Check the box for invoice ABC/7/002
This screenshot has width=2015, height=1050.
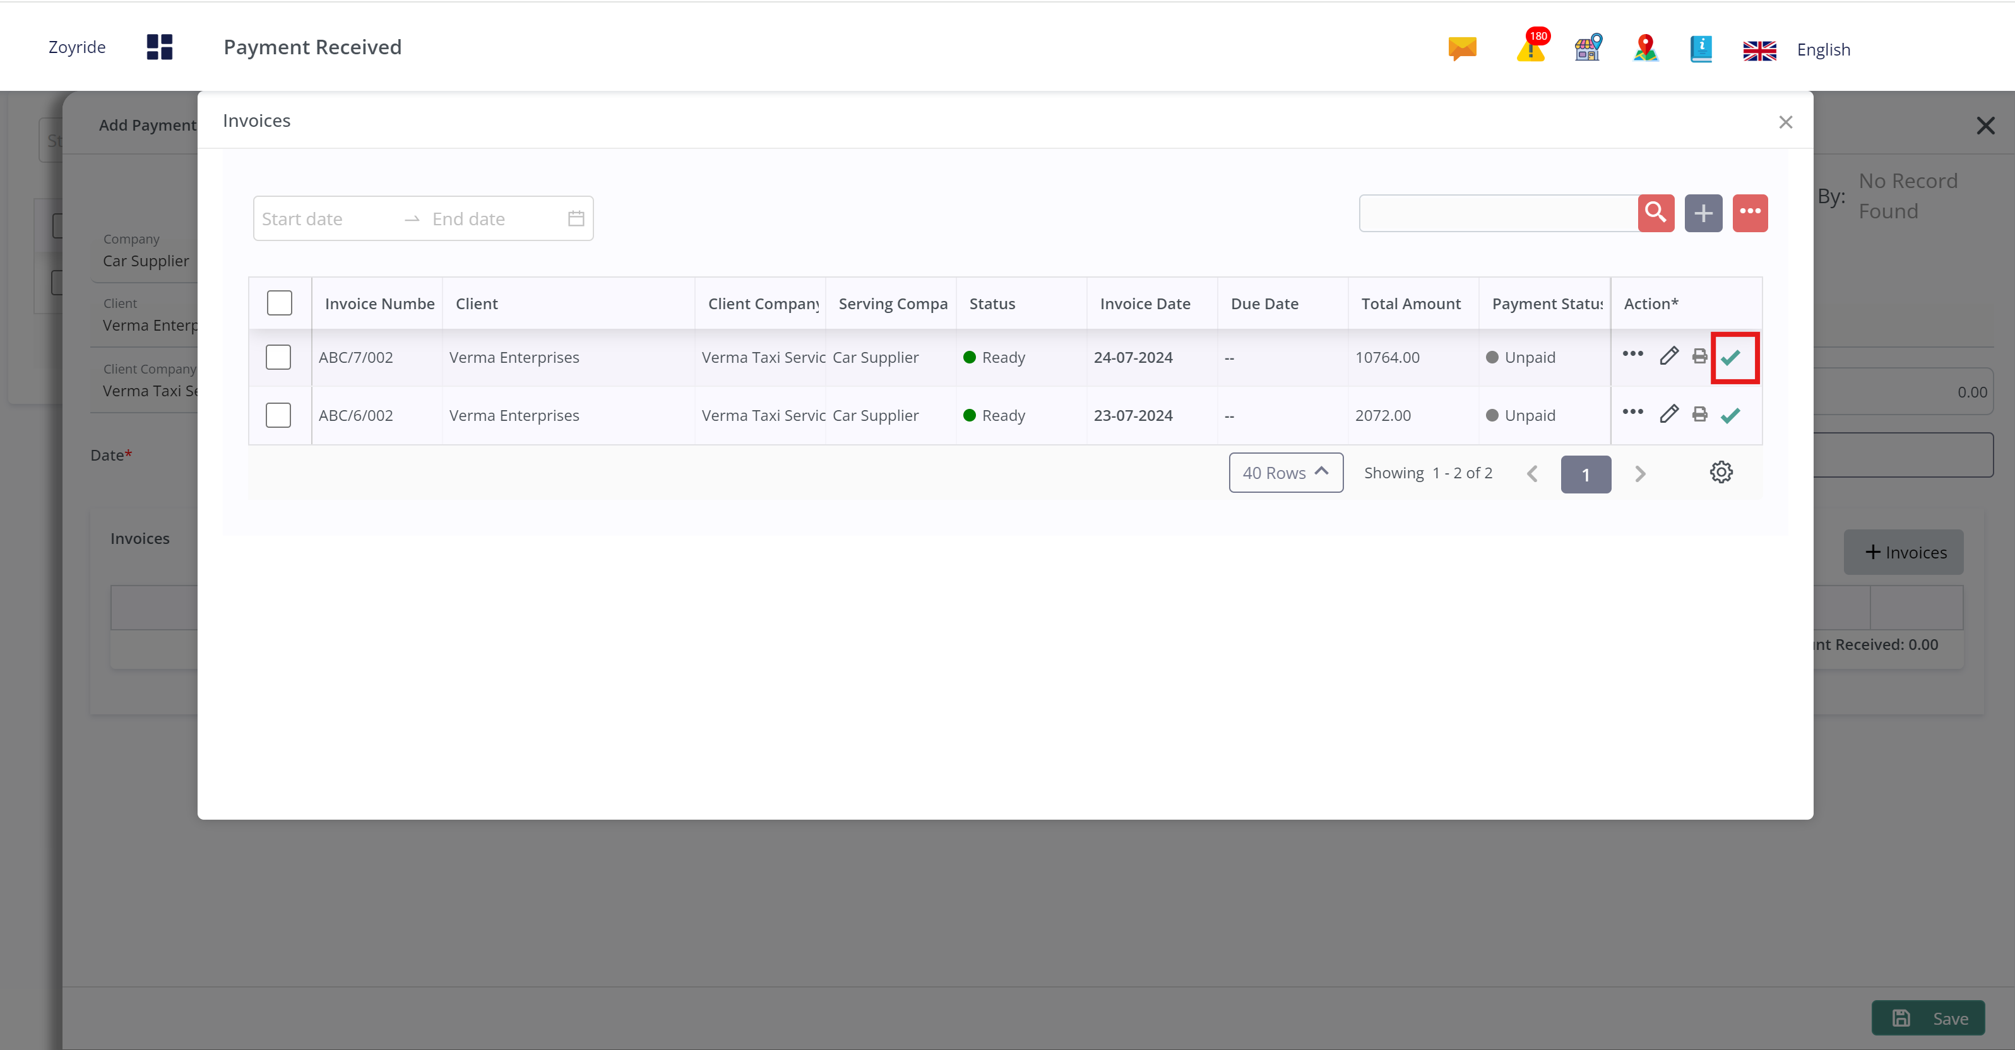pos(278,357)
